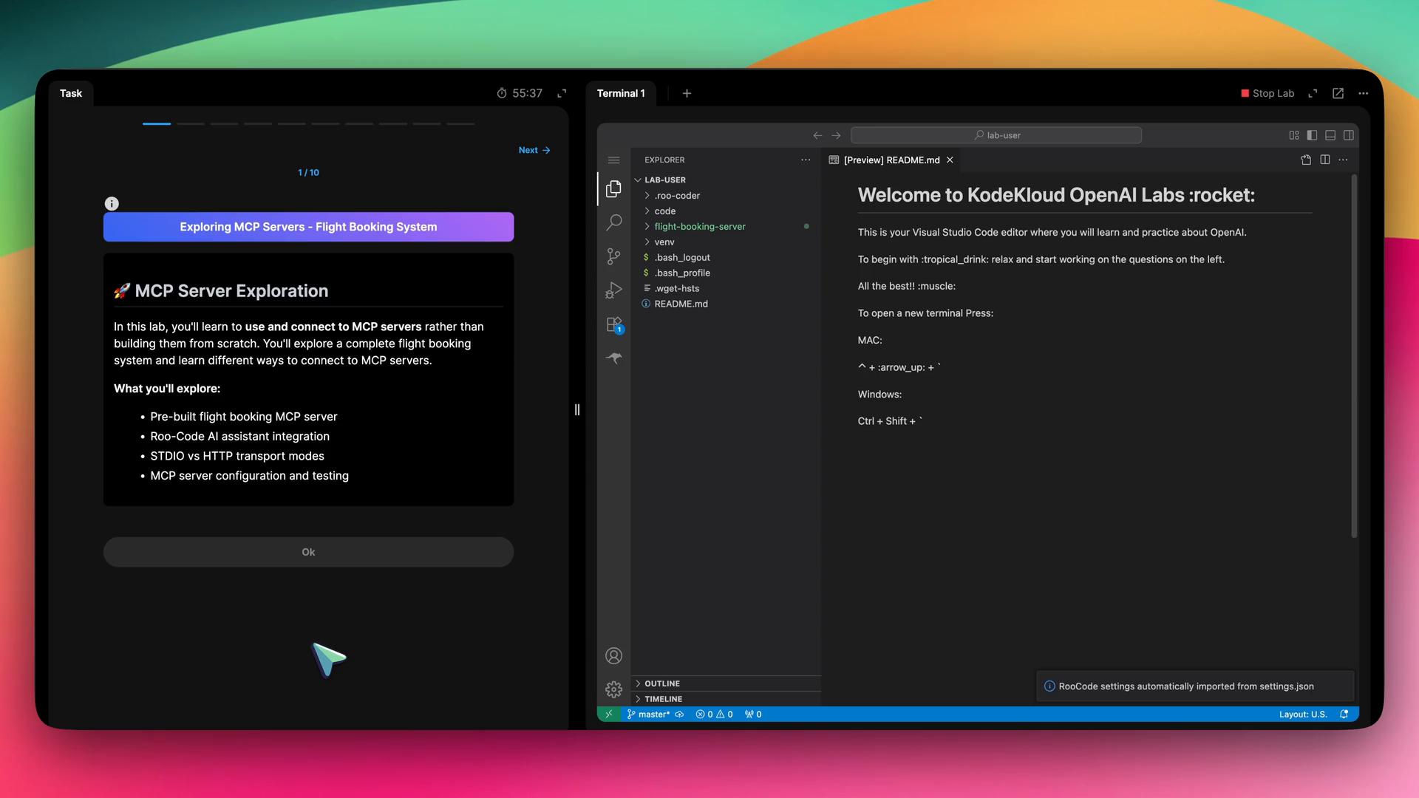Expand the TIMELINE section

pos(726,699)
